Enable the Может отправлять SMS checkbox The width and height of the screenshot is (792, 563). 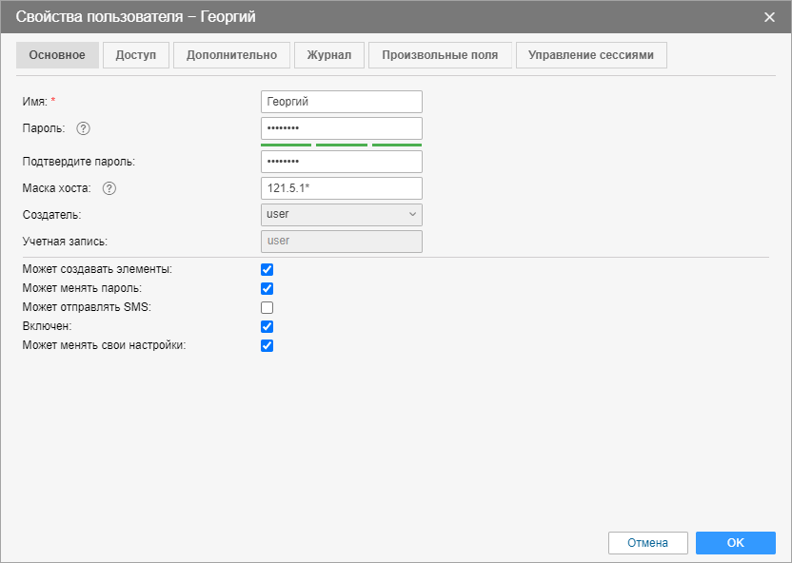coord(267,308)
